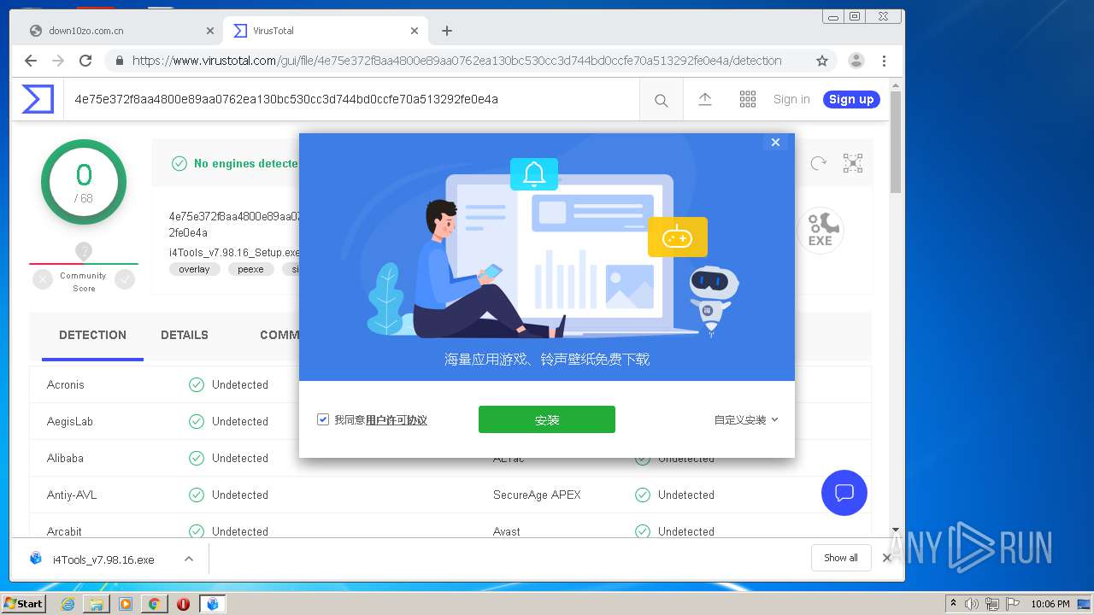Click the page vertical scrollbar thumb
Viewport: 1094px width, 615px height.
pos(896,141)
